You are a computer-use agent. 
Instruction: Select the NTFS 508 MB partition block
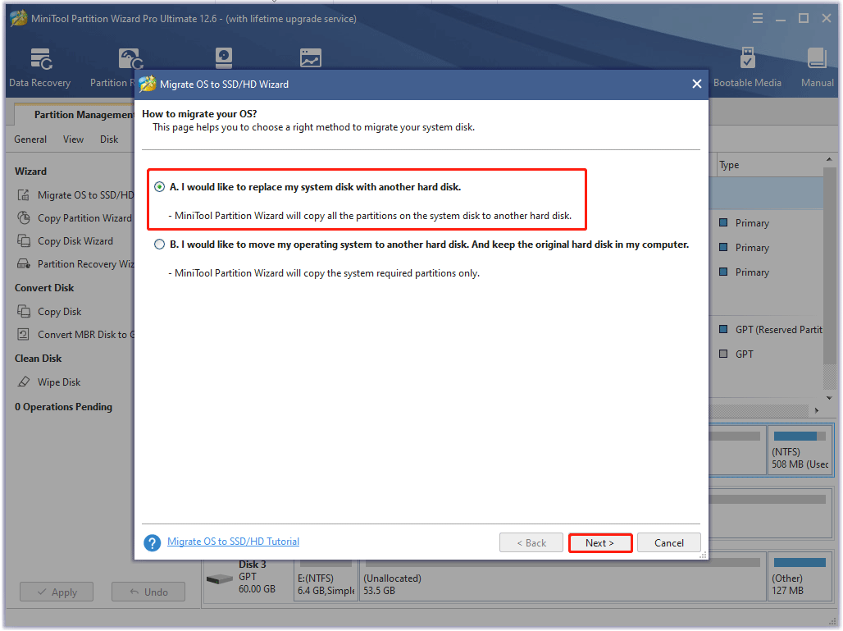coord(800,450)
